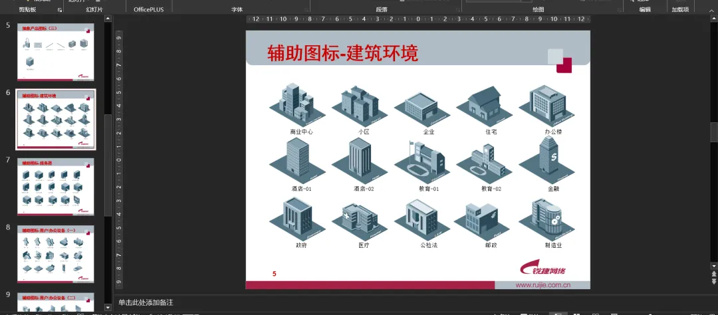The height and width of the screenshot is (315, 718).
Task: Click the 绘图 ribbon group label
Action: [538, 9]
